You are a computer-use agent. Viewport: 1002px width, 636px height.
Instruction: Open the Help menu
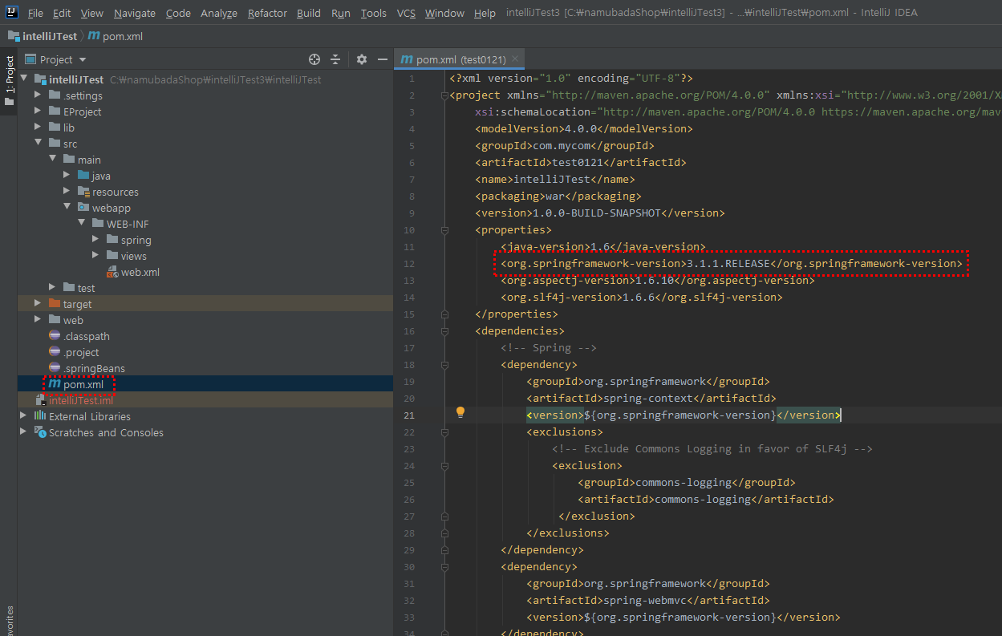point(485,13)
